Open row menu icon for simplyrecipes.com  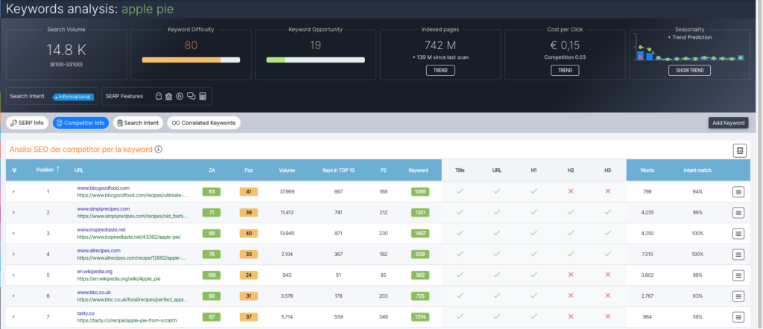pos(738,213)
